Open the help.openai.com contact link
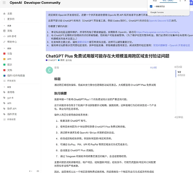Image resolution: width=193 pixels, height=173 pixels. [x=157, y=32]
